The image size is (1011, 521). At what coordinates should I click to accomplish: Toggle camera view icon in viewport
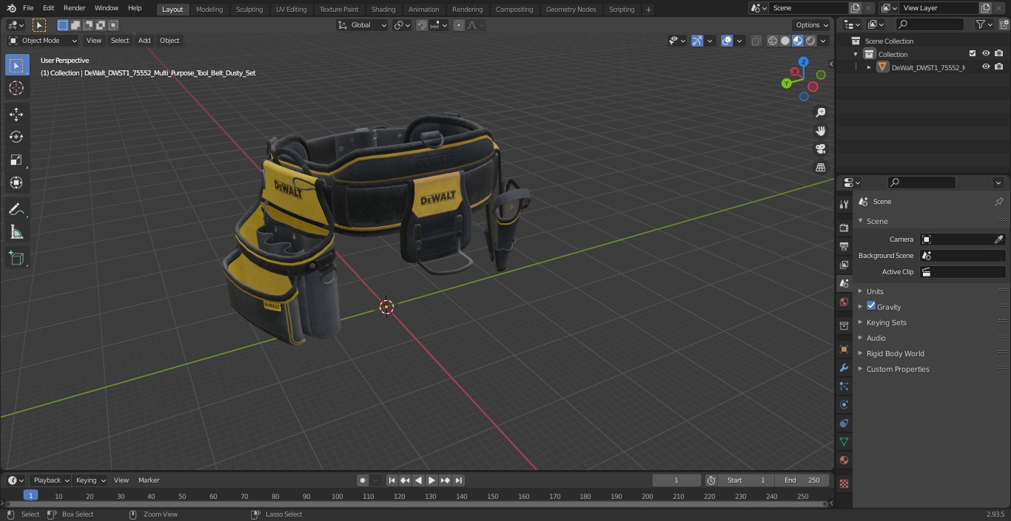pyautogui.click(x=820, y=149)
